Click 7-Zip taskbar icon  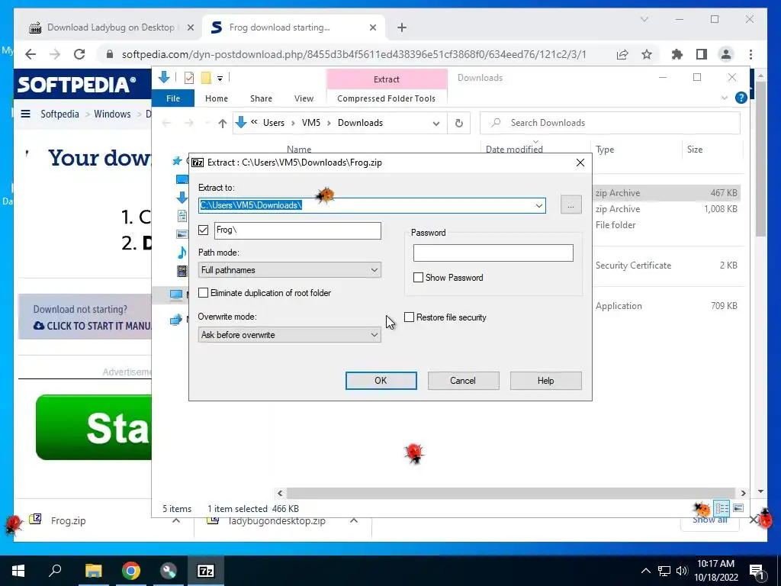pyautogui.click(x=206, y=571)
